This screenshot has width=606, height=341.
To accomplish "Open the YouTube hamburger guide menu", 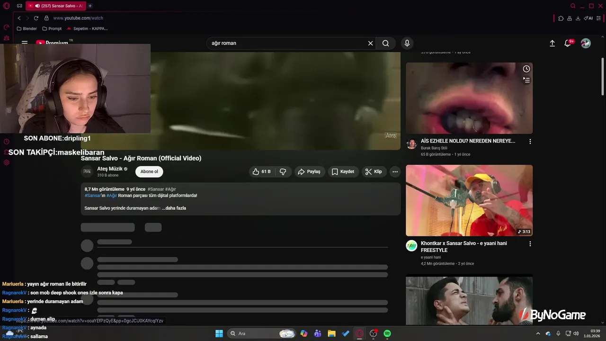I will pos(25,43).
